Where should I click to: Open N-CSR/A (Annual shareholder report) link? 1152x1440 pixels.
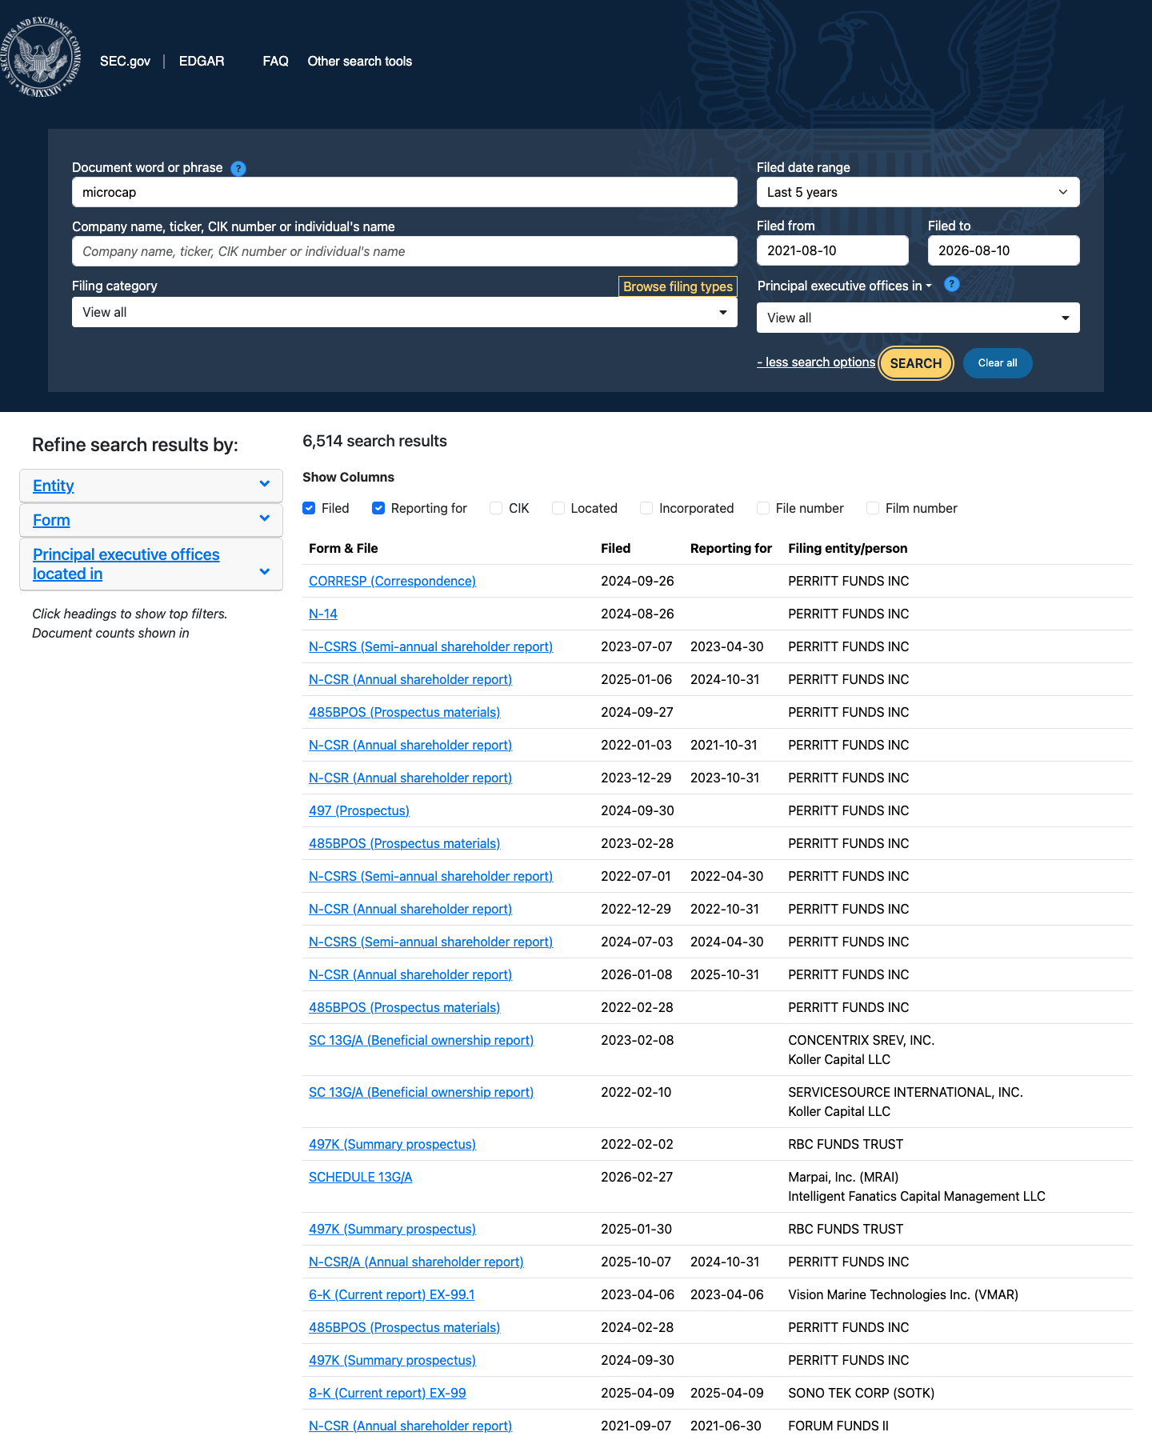tap(416, 1262)
